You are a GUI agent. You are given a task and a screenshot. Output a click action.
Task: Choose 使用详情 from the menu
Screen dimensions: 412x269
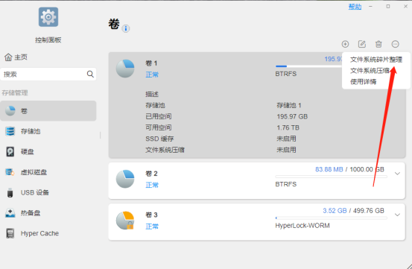click(363, 82)
